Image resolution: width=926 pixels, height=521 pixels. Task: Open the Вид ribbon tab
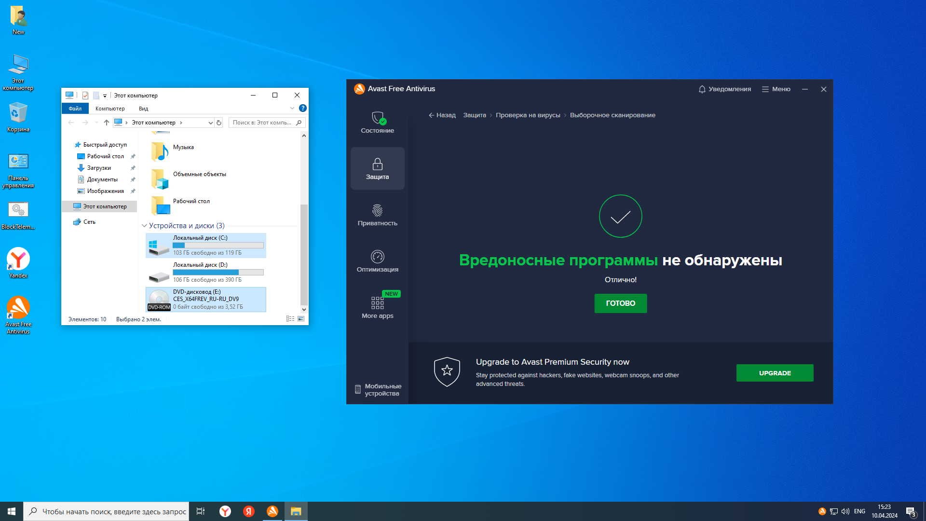click(x=143, y=109)
